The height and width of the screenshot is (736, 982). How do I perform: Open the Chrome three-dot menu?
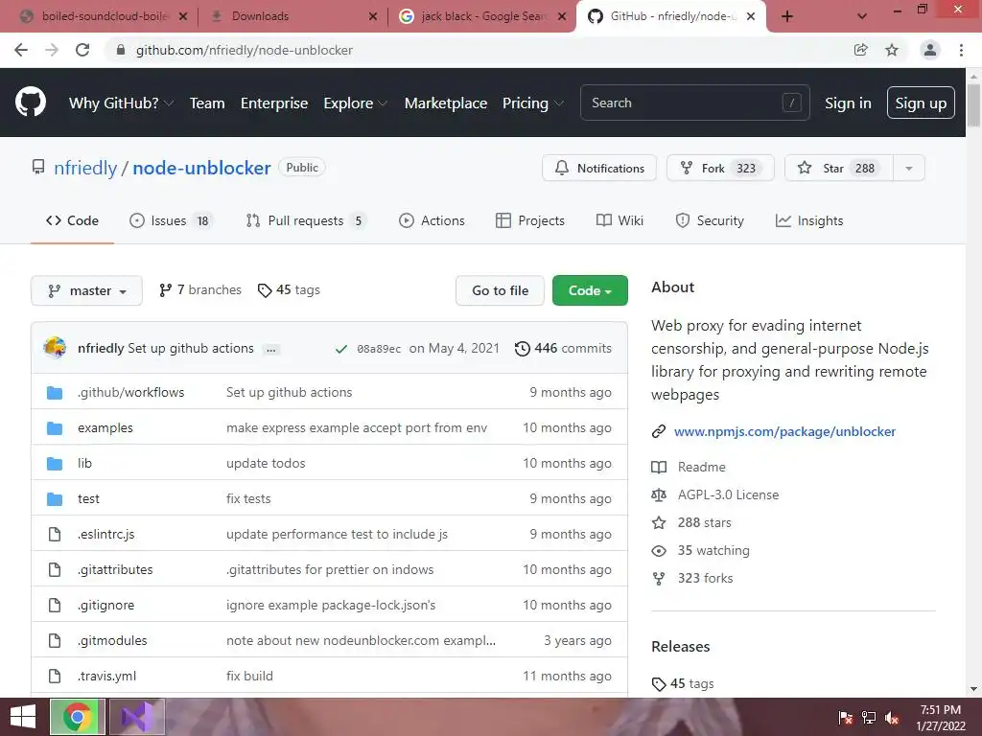tap(961, 50)
